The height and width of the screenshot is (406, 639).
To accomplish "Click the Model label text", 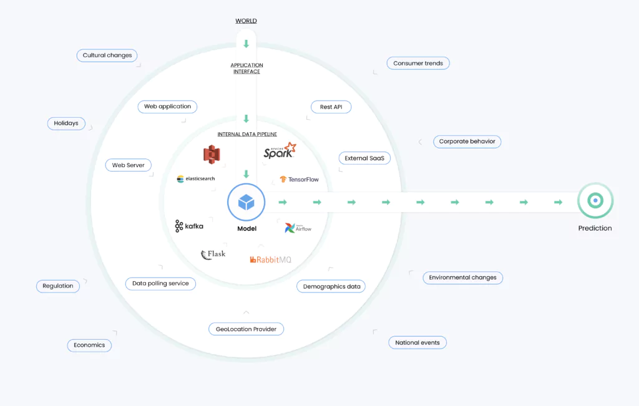I will coord(247,228).
